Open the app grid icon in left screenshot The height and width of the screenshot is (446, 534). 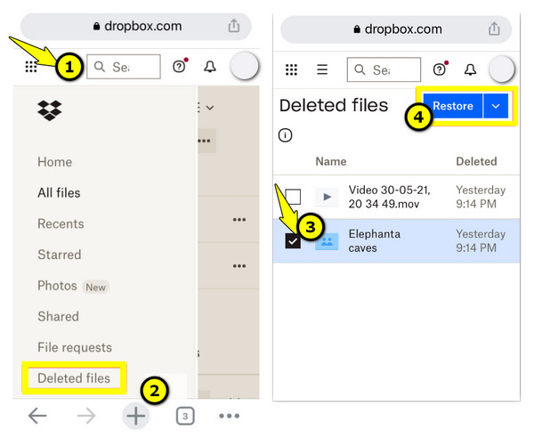pos(31,67)
